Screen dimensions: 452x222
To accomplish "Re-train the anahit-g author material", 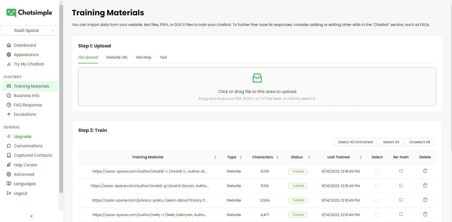I will click(x=401, y=186).
